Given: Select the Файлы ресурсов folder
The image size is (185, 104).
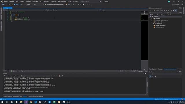Looking at the screenshot, I should 160,27.
